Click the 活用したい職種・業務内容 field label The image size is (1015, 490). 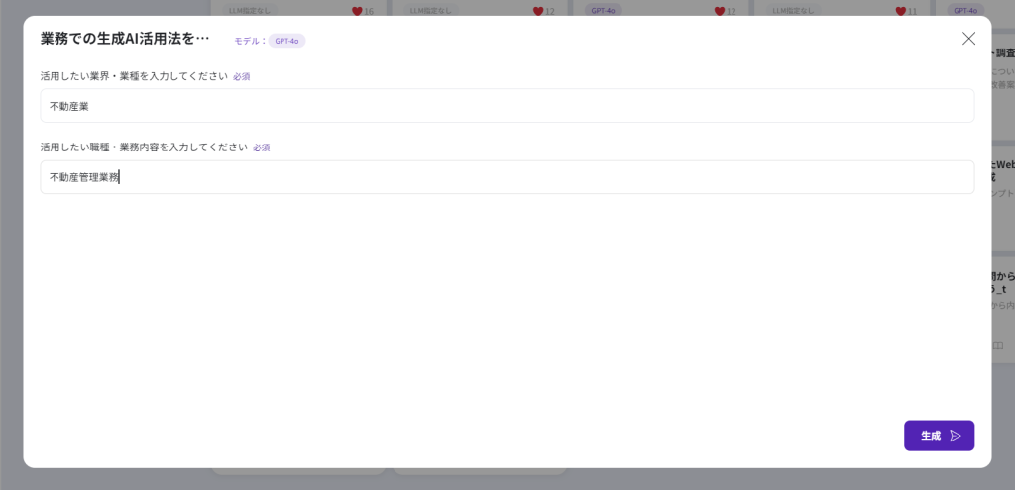(144, 147)
